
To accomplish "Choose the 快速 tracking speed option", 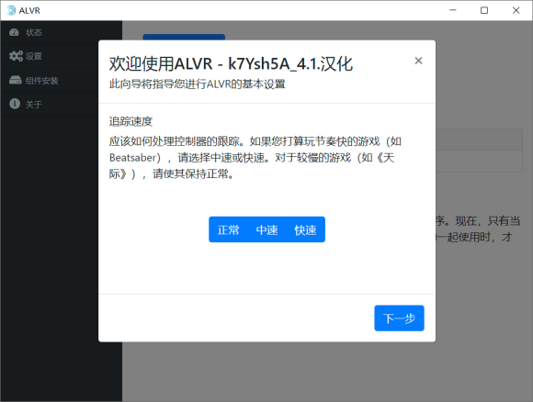I will pyautogui.click(x=306, y=229).
